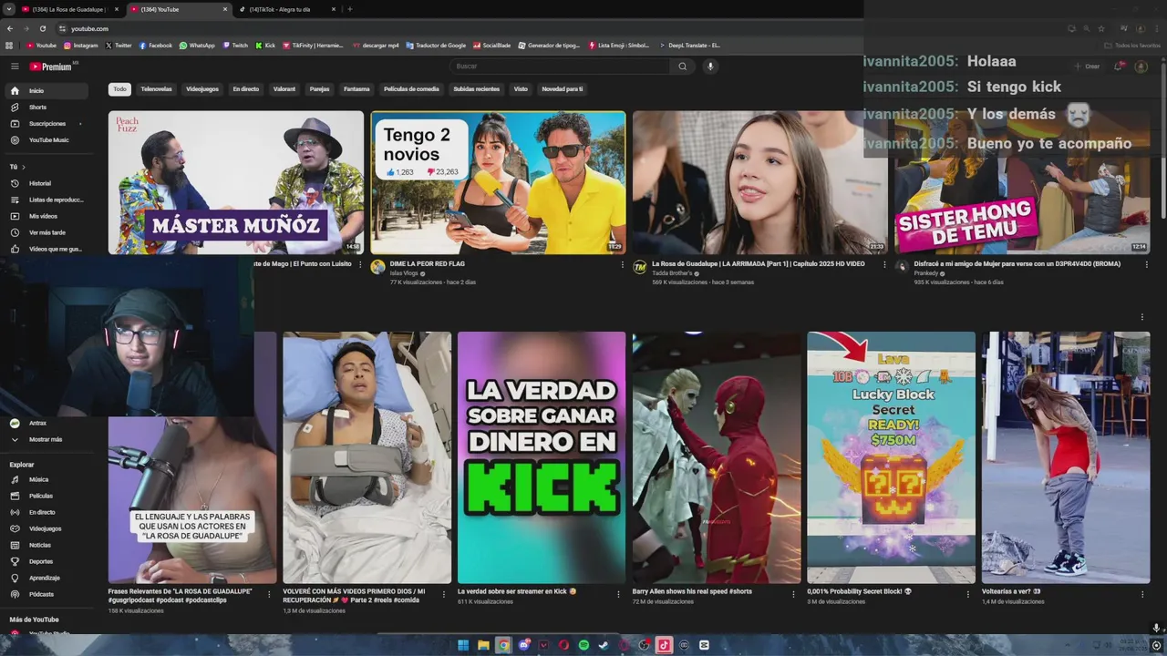Select the Parejas filter chip
Screen dimensions: 1167x656
[319, 89]
